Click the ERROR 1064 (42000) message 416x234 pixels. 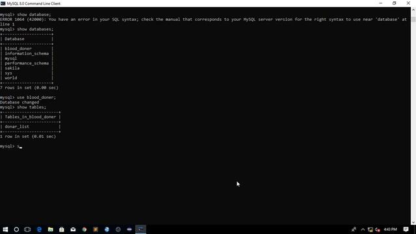click(x=203, y=21)
